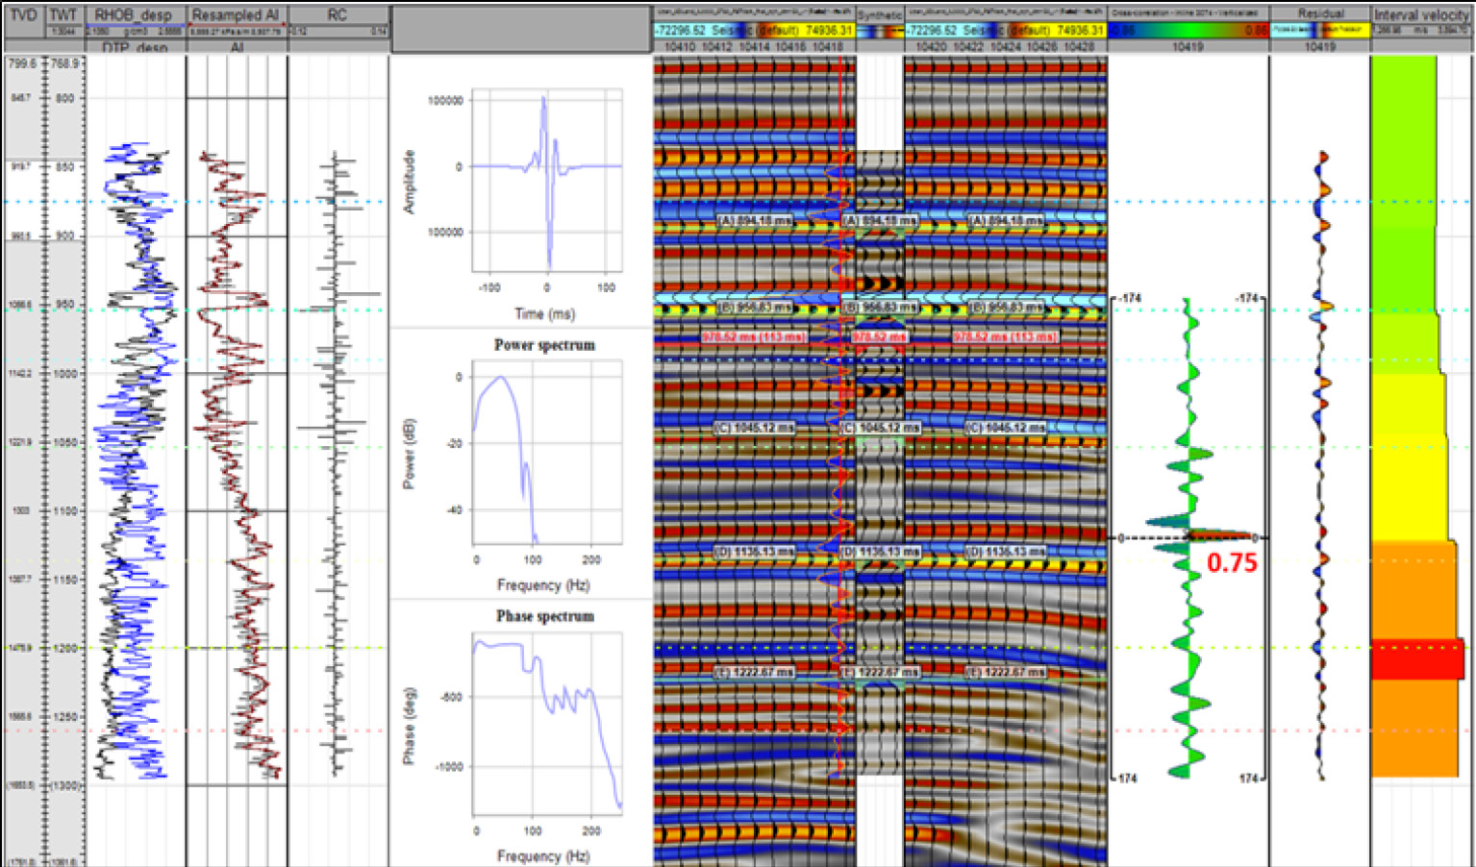Click the cross-correlation rainbow color bar
This screenshot has width=1476, height=867.
(x=1188, y=31)
